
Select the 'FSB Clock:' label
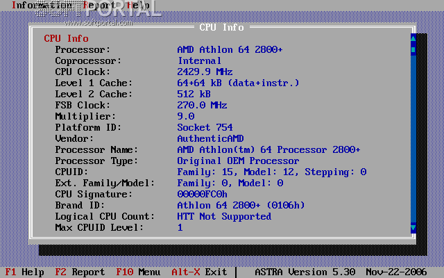point(83,105)
